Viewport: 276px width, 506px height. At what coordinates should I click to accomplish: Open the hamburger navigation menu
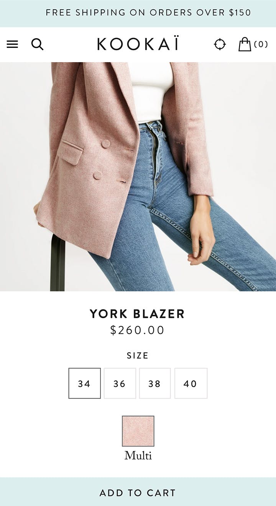tap(12, 44)
